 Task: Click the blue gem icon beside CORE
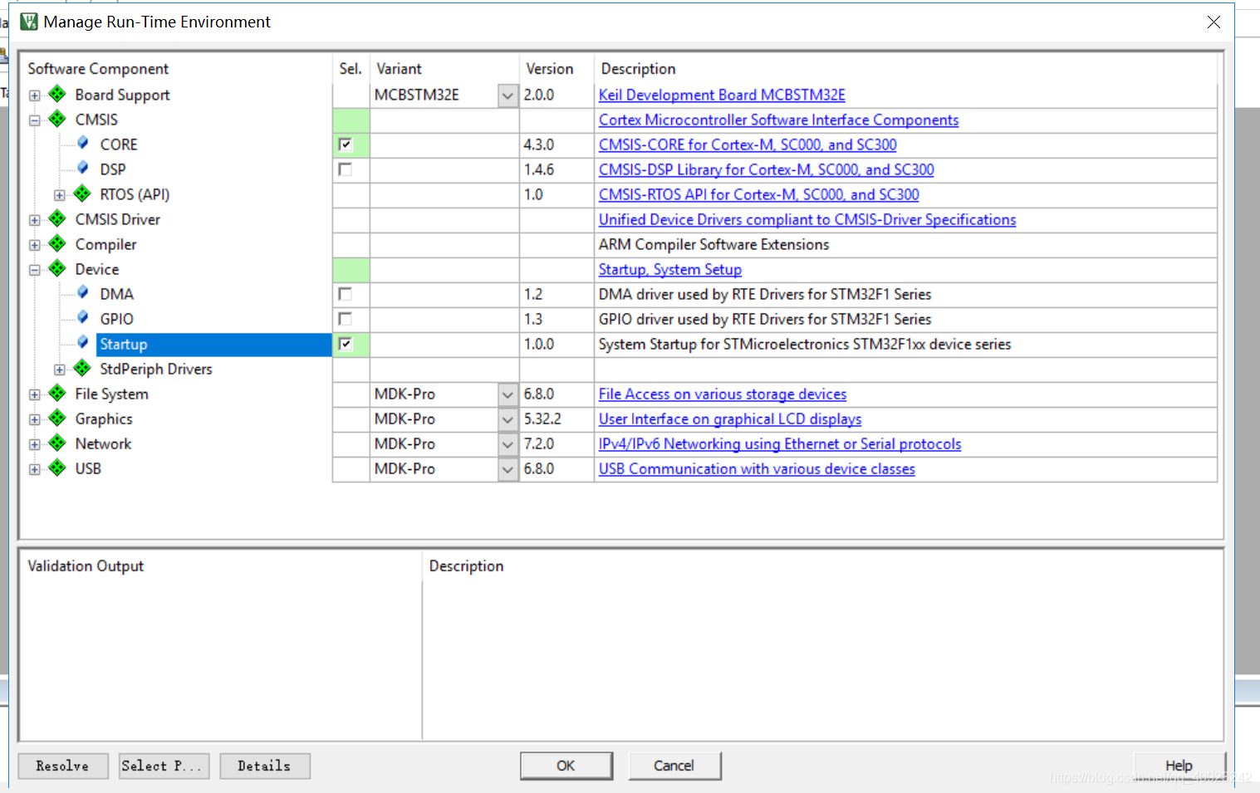(83, 143)
